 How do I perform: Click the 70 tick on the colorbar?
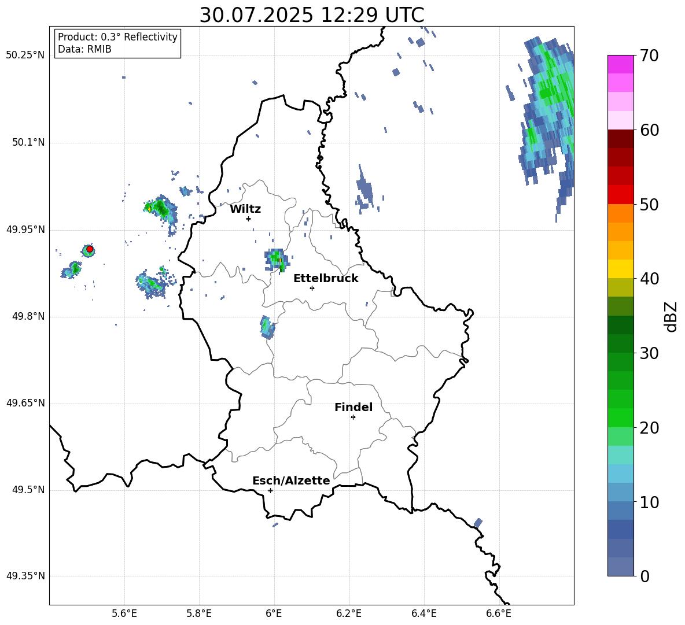[x=649, y=56]
